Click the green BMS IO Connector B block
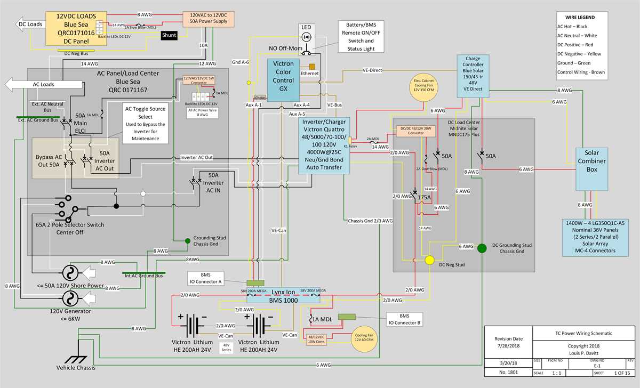 tap(348, 317)
